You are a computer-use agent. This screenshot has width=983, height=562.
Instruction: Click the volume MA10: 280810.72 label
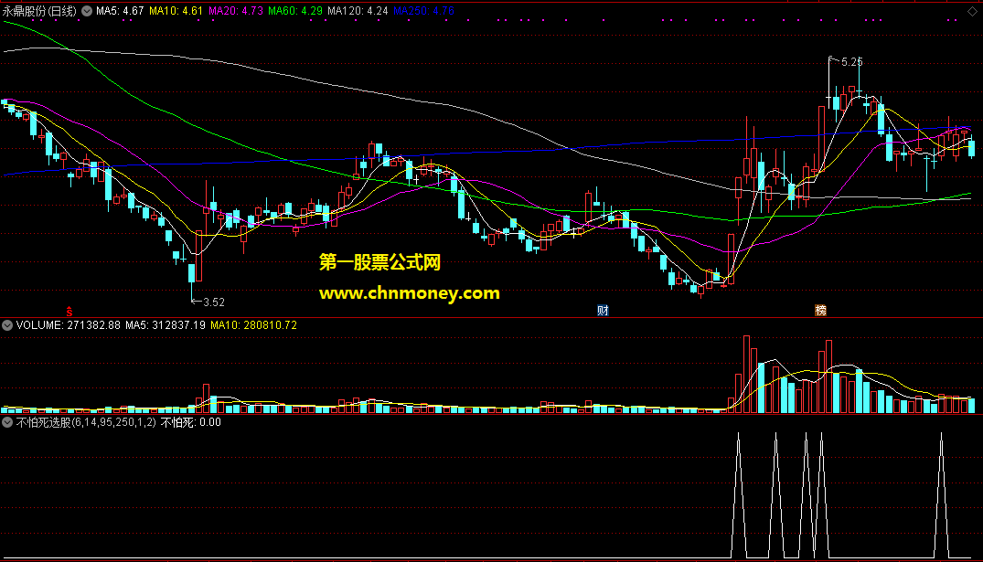point(254,325)
